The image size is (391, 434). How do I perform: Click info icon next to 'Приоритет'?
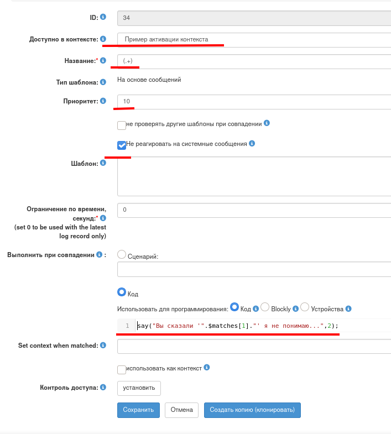pos(103,101)
